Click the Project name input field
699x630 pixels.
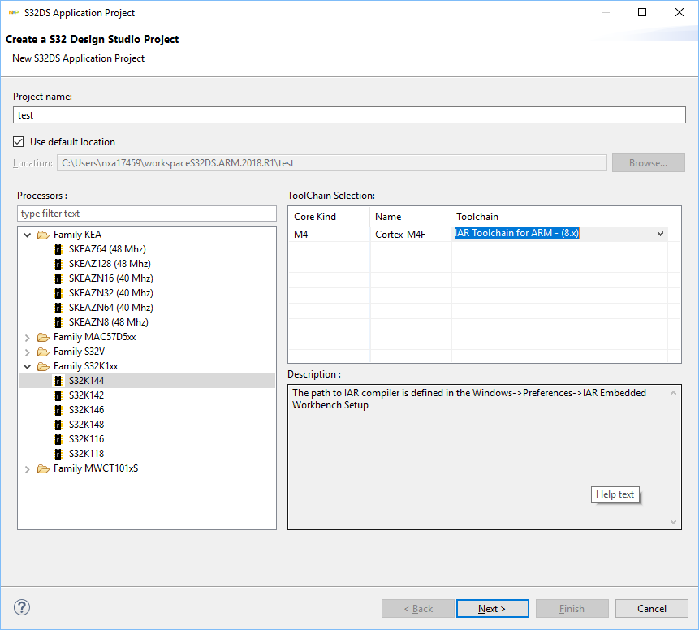coord(349,115)
